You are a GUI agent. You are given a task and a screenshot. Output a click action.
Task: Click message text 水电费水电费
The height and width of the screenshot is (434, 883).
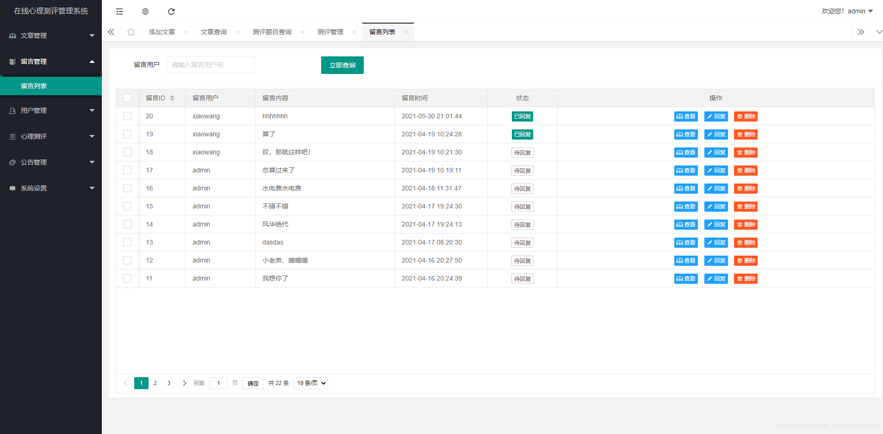[x=282, y=188]
